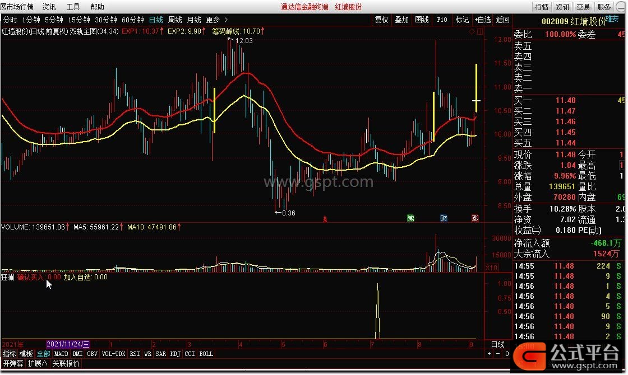This screenshot has width=628, height=375.
Task: Click the minus zoom-out button at the bottom right
Action: pos(498,354)
